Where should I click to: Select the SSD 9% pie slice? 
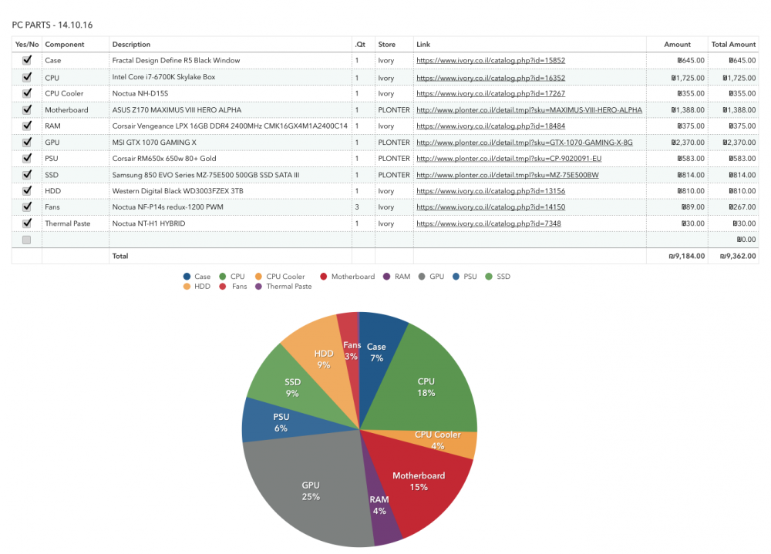pyautogui.click(x=292, y=388)
